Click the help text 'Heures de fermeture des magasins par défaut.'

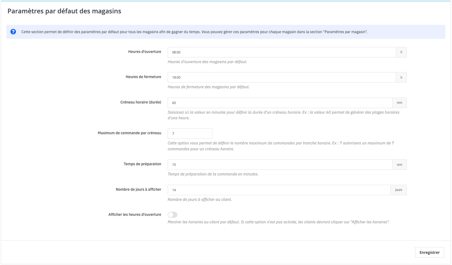208,87
